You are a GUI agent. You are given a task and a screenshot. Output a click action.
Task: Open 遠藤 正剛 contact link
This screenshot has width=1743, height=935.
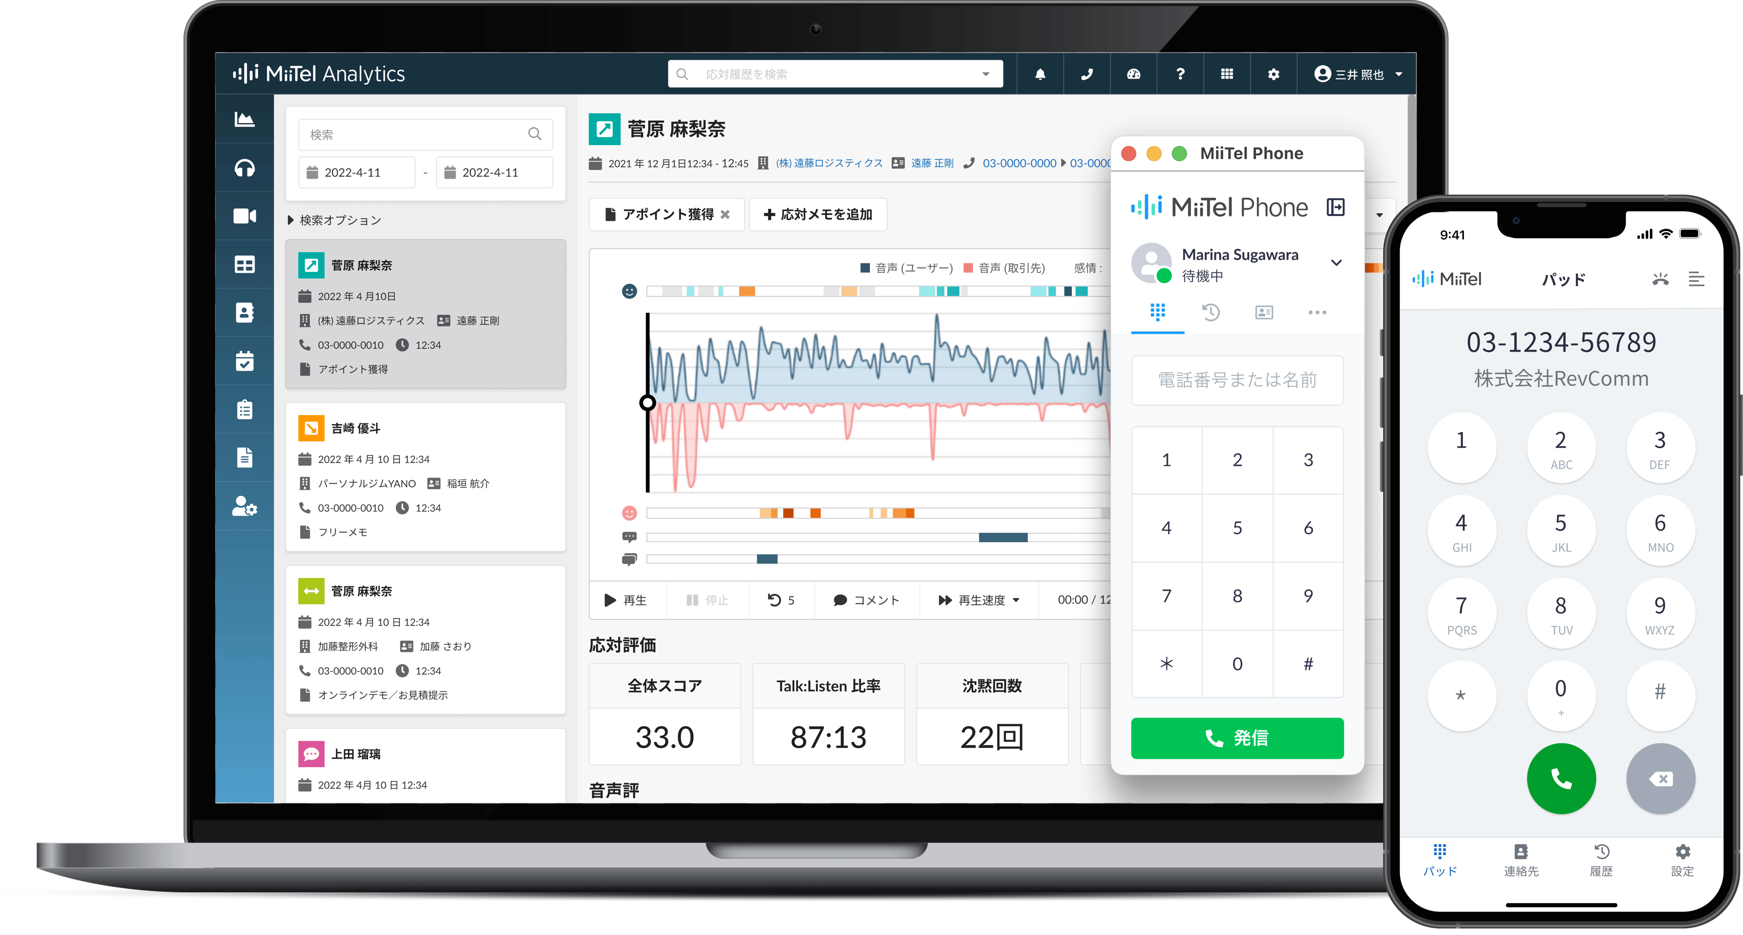click(x=932, y=163)
